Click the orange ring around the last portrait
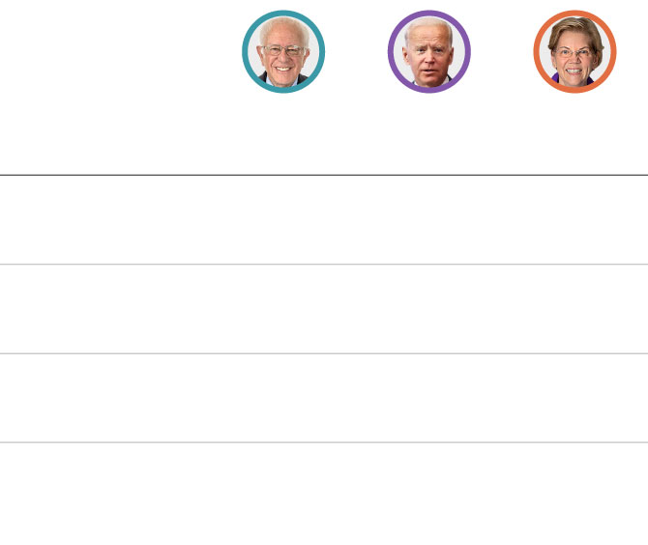This screenshot has height=545, width=648. [x=574, y=13]
